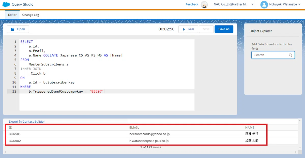
Task: Select the 加藤 太郎 name cell
Action: click(252, 140)
